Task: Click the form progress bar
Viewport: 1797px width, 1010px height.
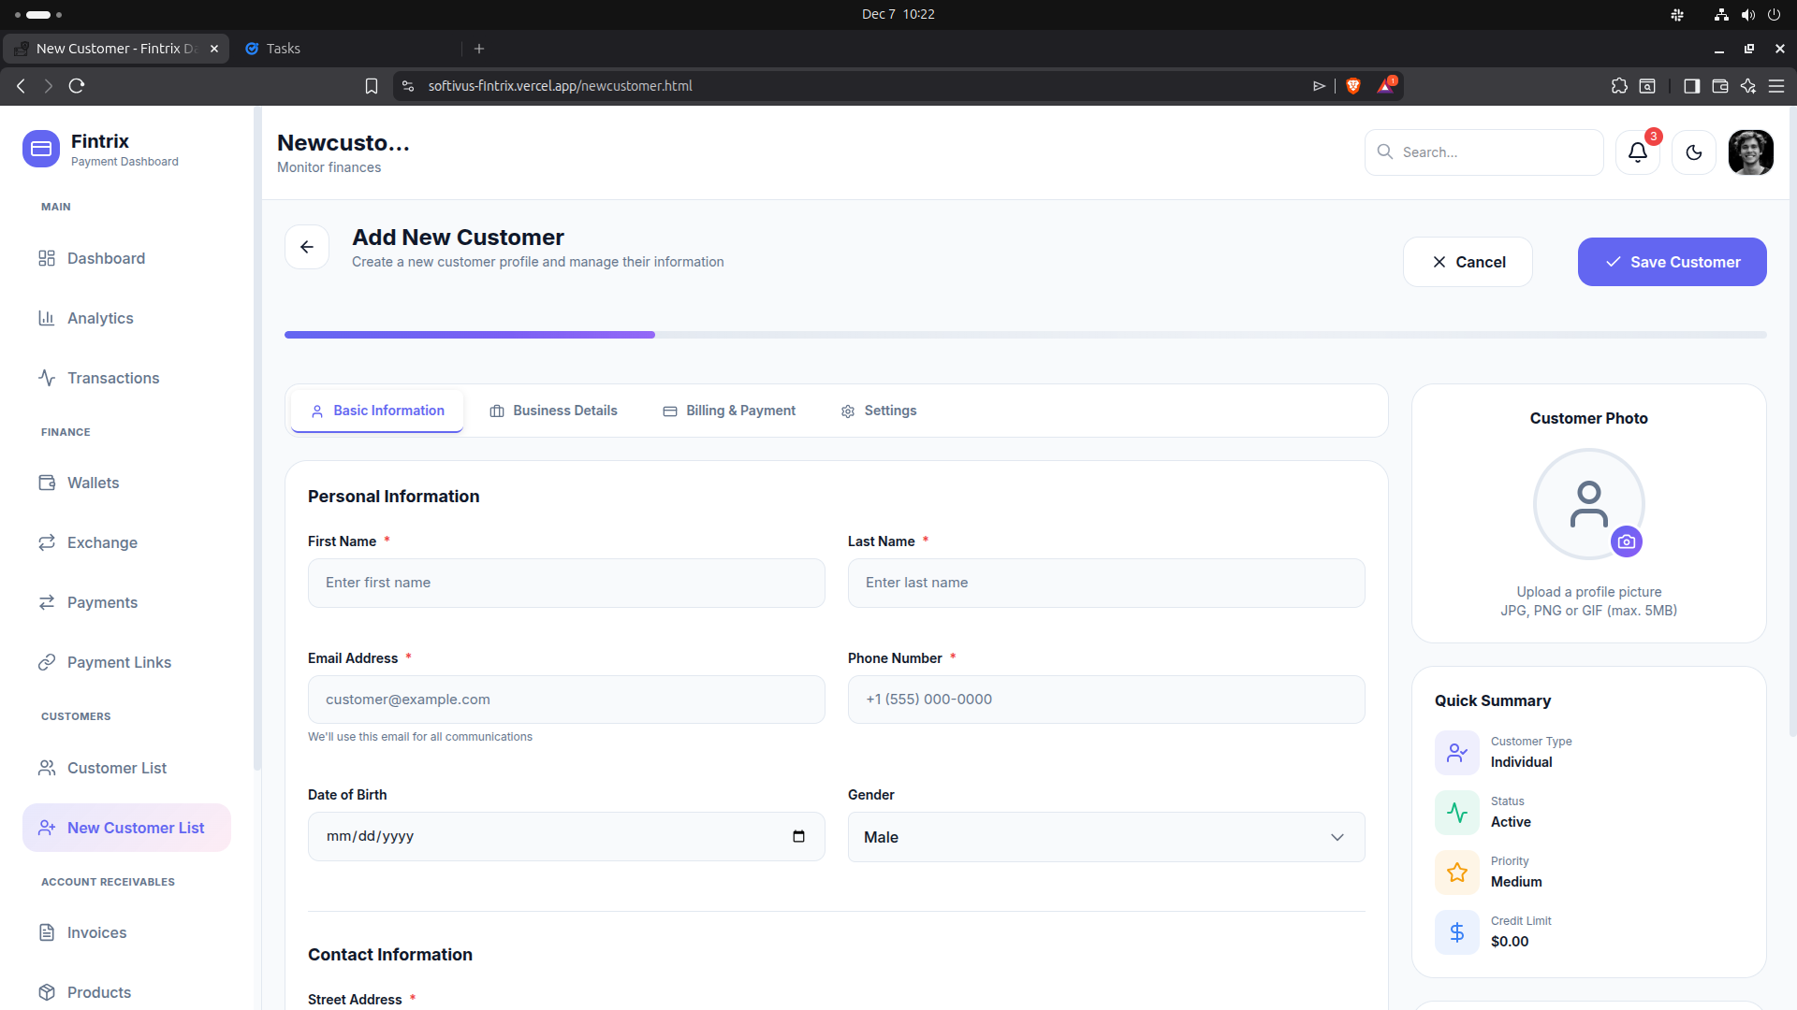Action: (x=1025, y=335)
